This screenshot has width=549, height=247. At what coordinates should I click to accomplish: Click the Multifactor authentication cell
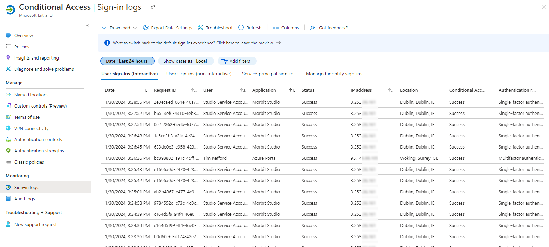coord(521,158)
